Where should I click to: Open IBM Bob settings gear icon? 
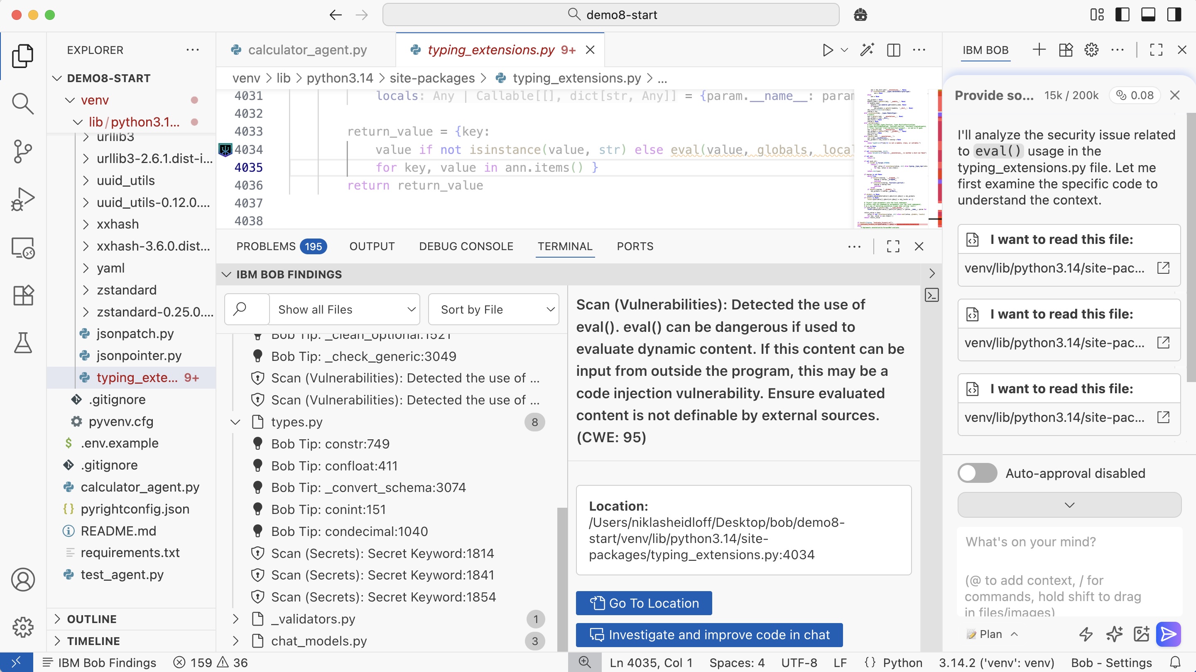tap(1091, 50)
